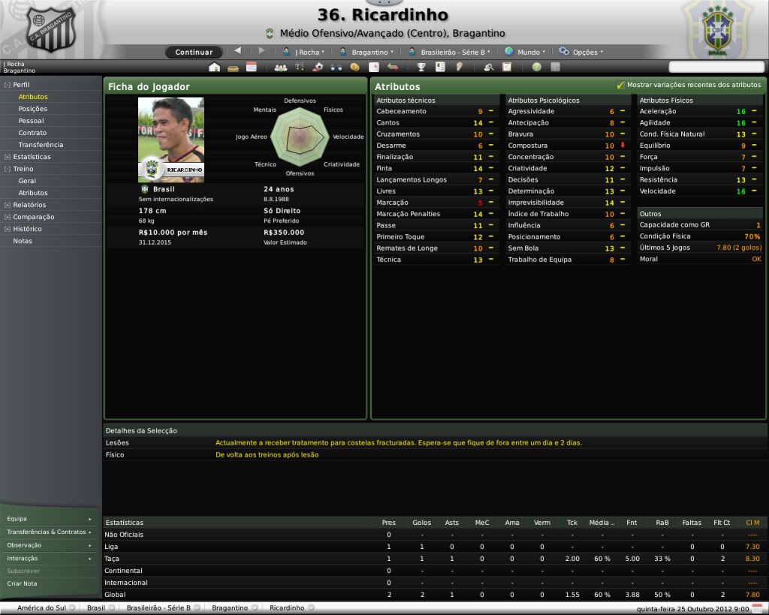This screenshot has height=615, width=769.
Task: Click Criar Nota in bottom-left panel
Action: coord(22,583)
